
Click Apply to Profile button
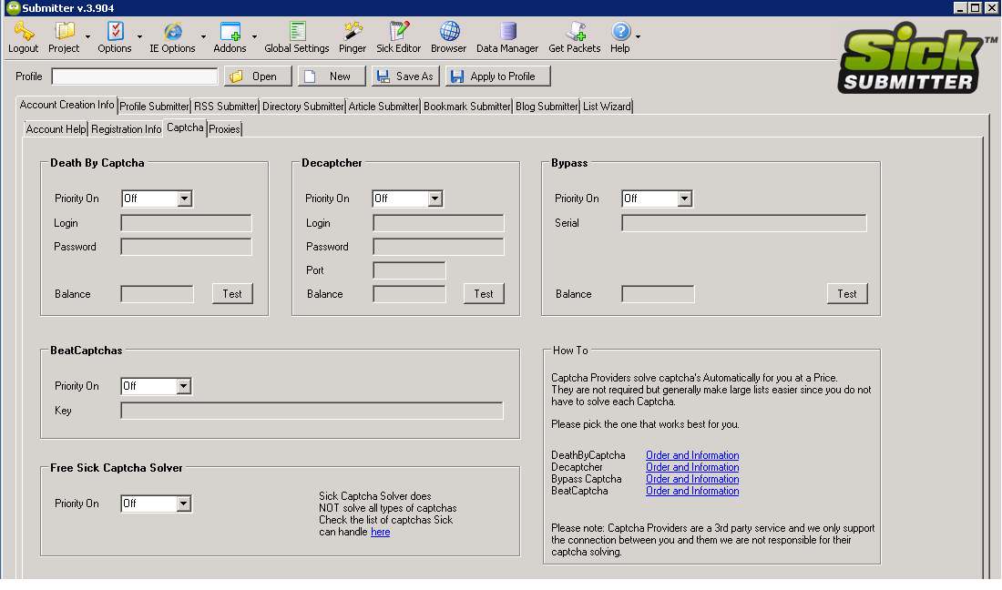pyautogui.click(x=497, y=76)
